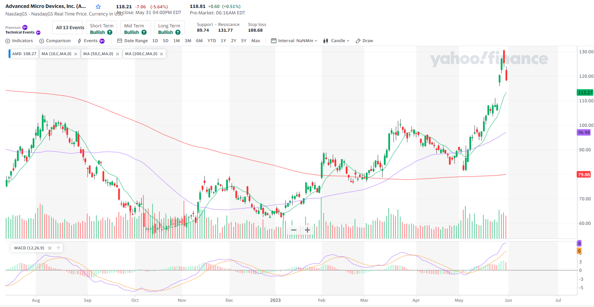Select 5D date range
This screenshot has height=307, width=594.
click(165, 41)
